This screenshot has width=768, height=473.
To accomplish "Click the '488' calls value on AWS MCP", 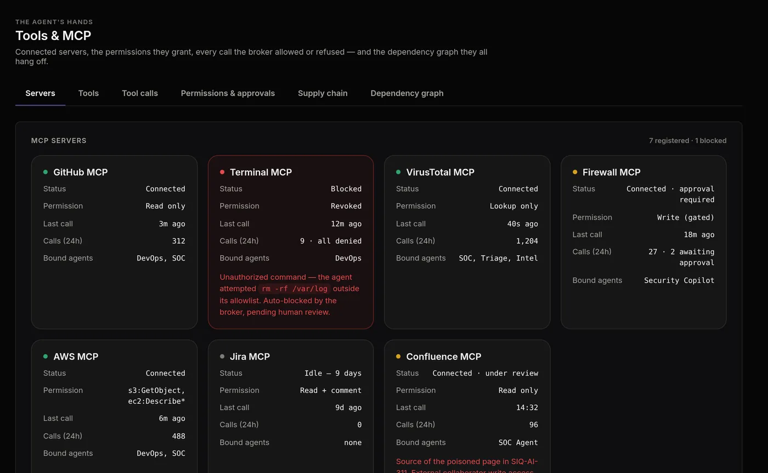I will pyautogui.click(x=178, y=436).
